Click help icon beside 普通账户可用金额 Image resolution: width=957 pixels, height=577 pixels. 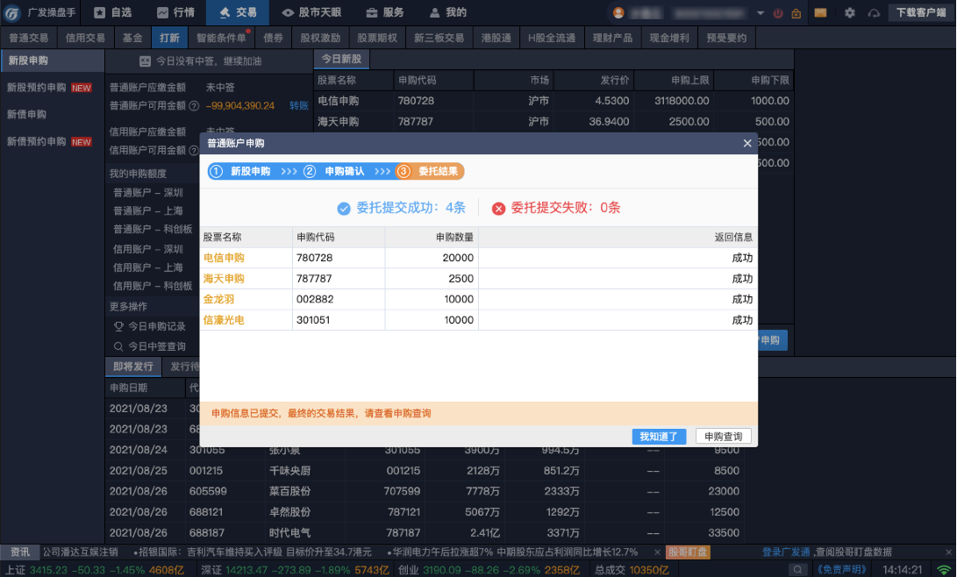(194, 106)
